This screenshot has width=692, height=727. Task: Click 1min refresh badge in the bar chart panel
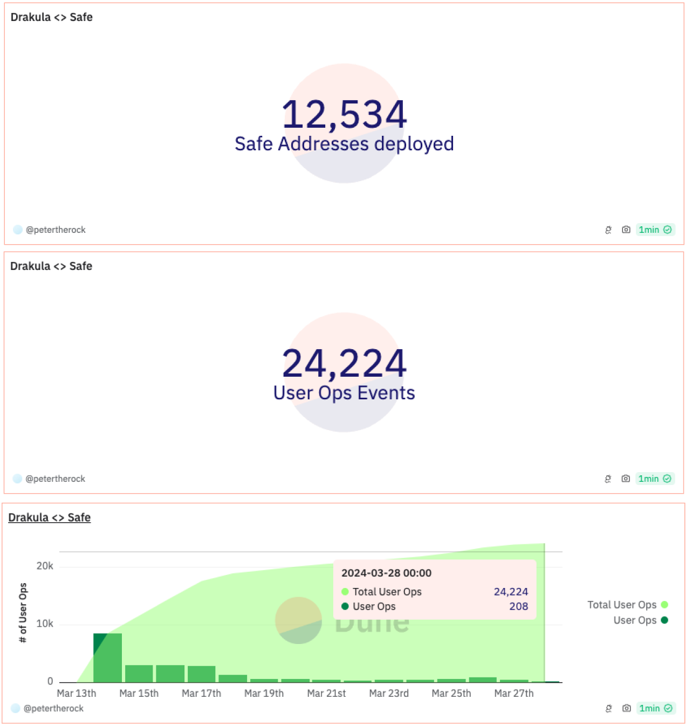(x=655, y=708)
